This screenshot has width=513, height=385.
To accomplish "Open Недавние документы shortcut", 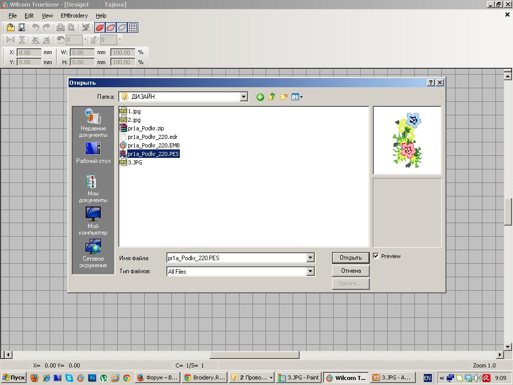I will click(93, 123).
